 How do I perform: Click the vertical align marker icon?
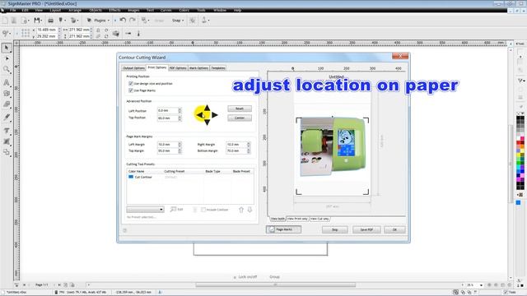138,33
